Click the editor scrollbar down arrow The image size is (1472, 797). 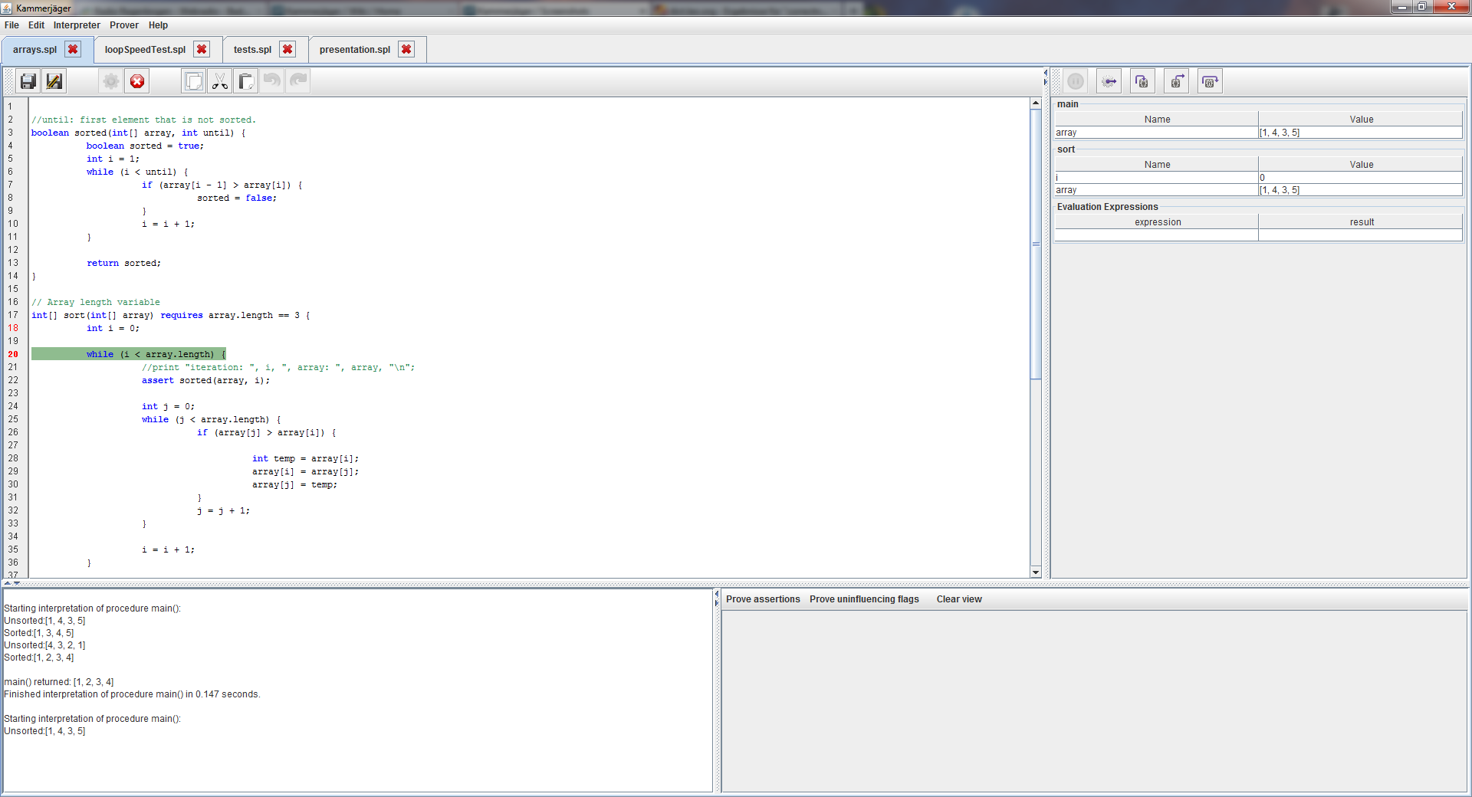coord(1036,572)
